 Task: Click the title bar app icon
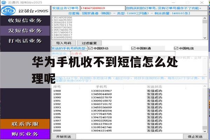click(3, 2)
